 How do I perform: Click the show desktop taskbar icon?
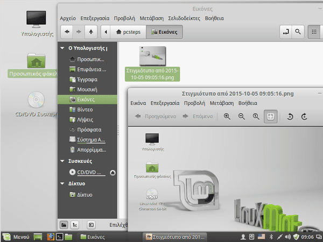tap(38, 237)
